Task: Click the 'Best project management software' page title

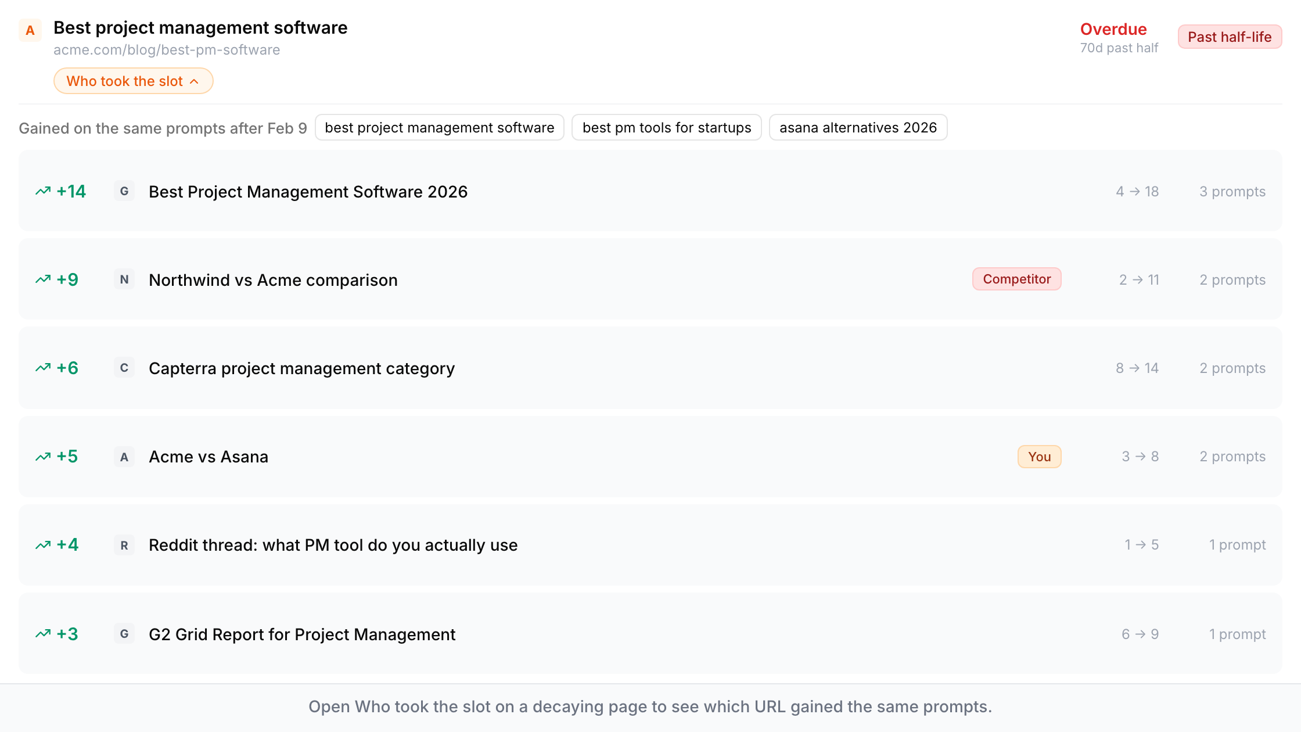Action: pyautogui.click(x=200, y=27)
